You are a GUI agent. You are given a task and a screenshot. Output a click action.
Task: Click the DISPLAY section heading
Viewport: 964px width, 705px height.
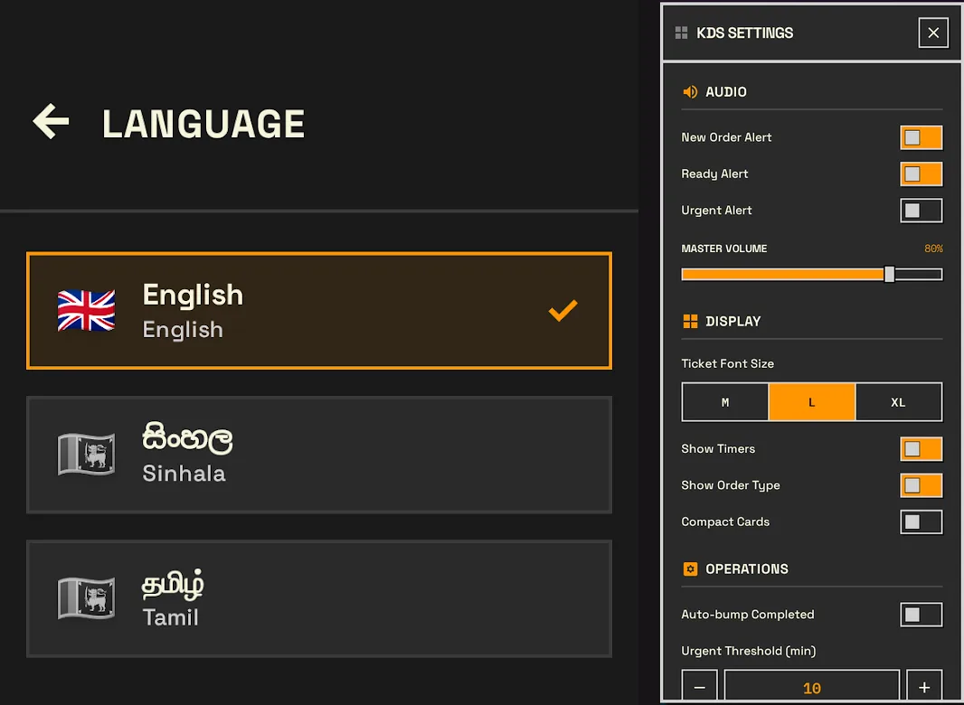(732, 321)
